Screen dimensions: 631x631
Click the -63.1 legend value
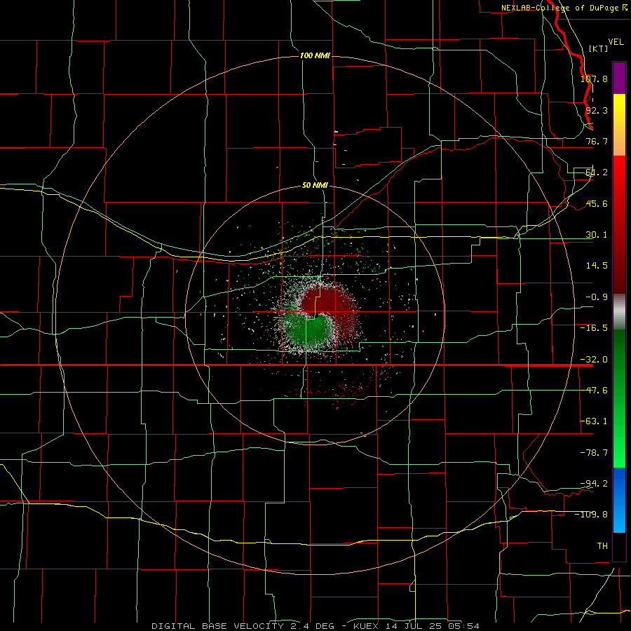[x=595, y=421]
